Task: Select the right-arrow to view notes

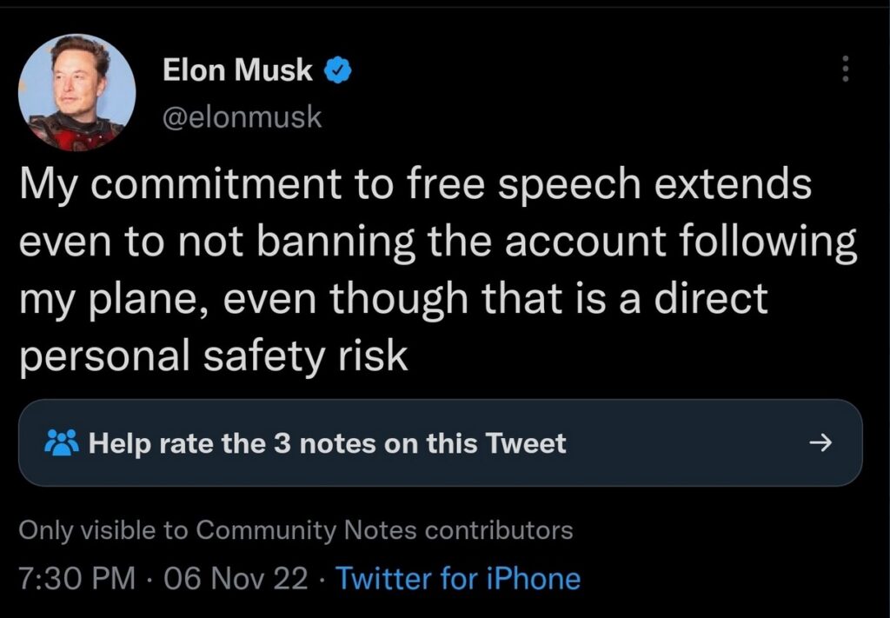Action: tap(818, 443)
